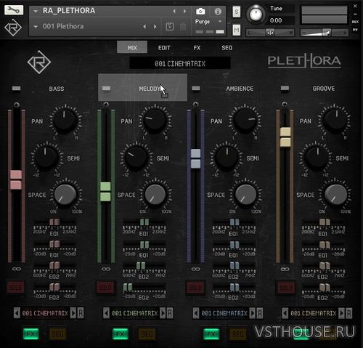Expand the 001 Plethora snapshot dropdown arrow
Image resolution: width=363 pixels, height=348 pixels.
36,27
